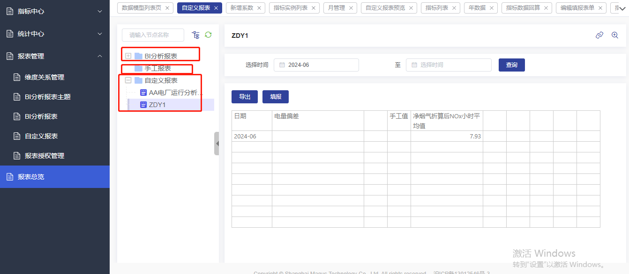Click the green refresh icon in tree panel
Viewport: 629px width, 274px height.
(x=209, y=35)
